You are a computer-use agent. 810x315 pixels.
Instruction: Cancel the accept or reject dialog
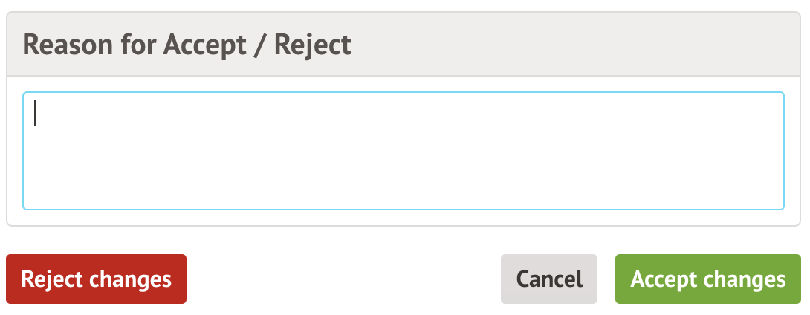point(549,279)
